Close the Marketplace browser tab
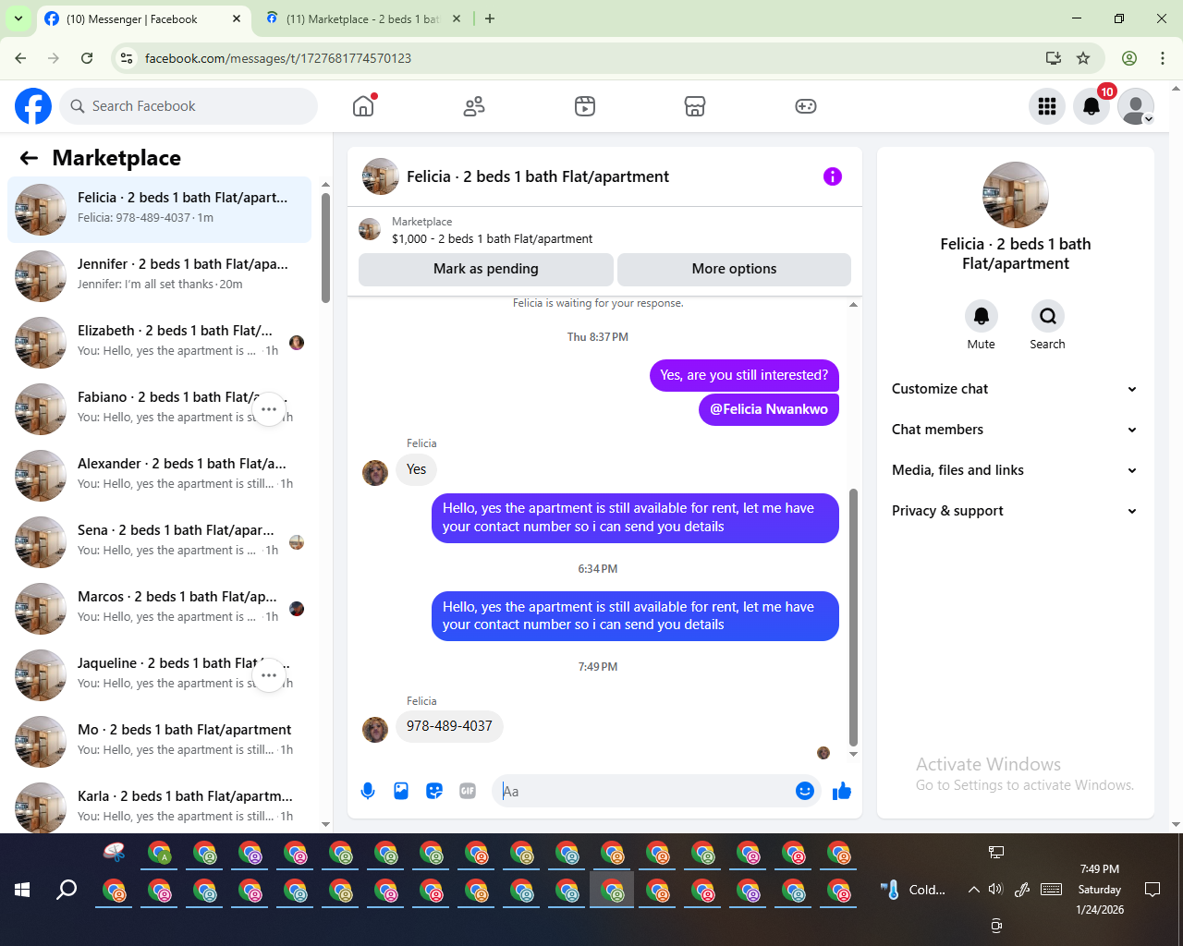Viewport: 1183px width, 946px height. pos(457,18)
